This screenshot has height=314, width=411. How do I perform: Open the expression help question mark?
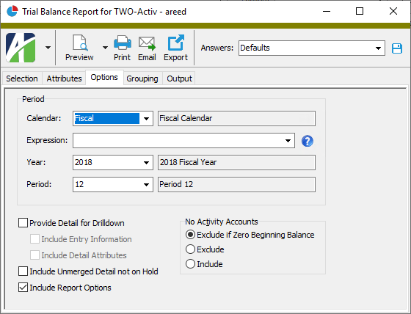tap(308, 141)
